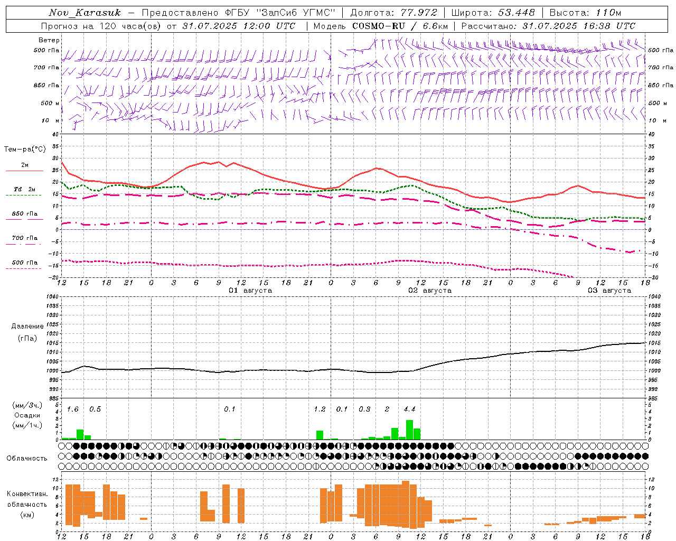Click the Осадки precipitation label

(x=27, y=415)
